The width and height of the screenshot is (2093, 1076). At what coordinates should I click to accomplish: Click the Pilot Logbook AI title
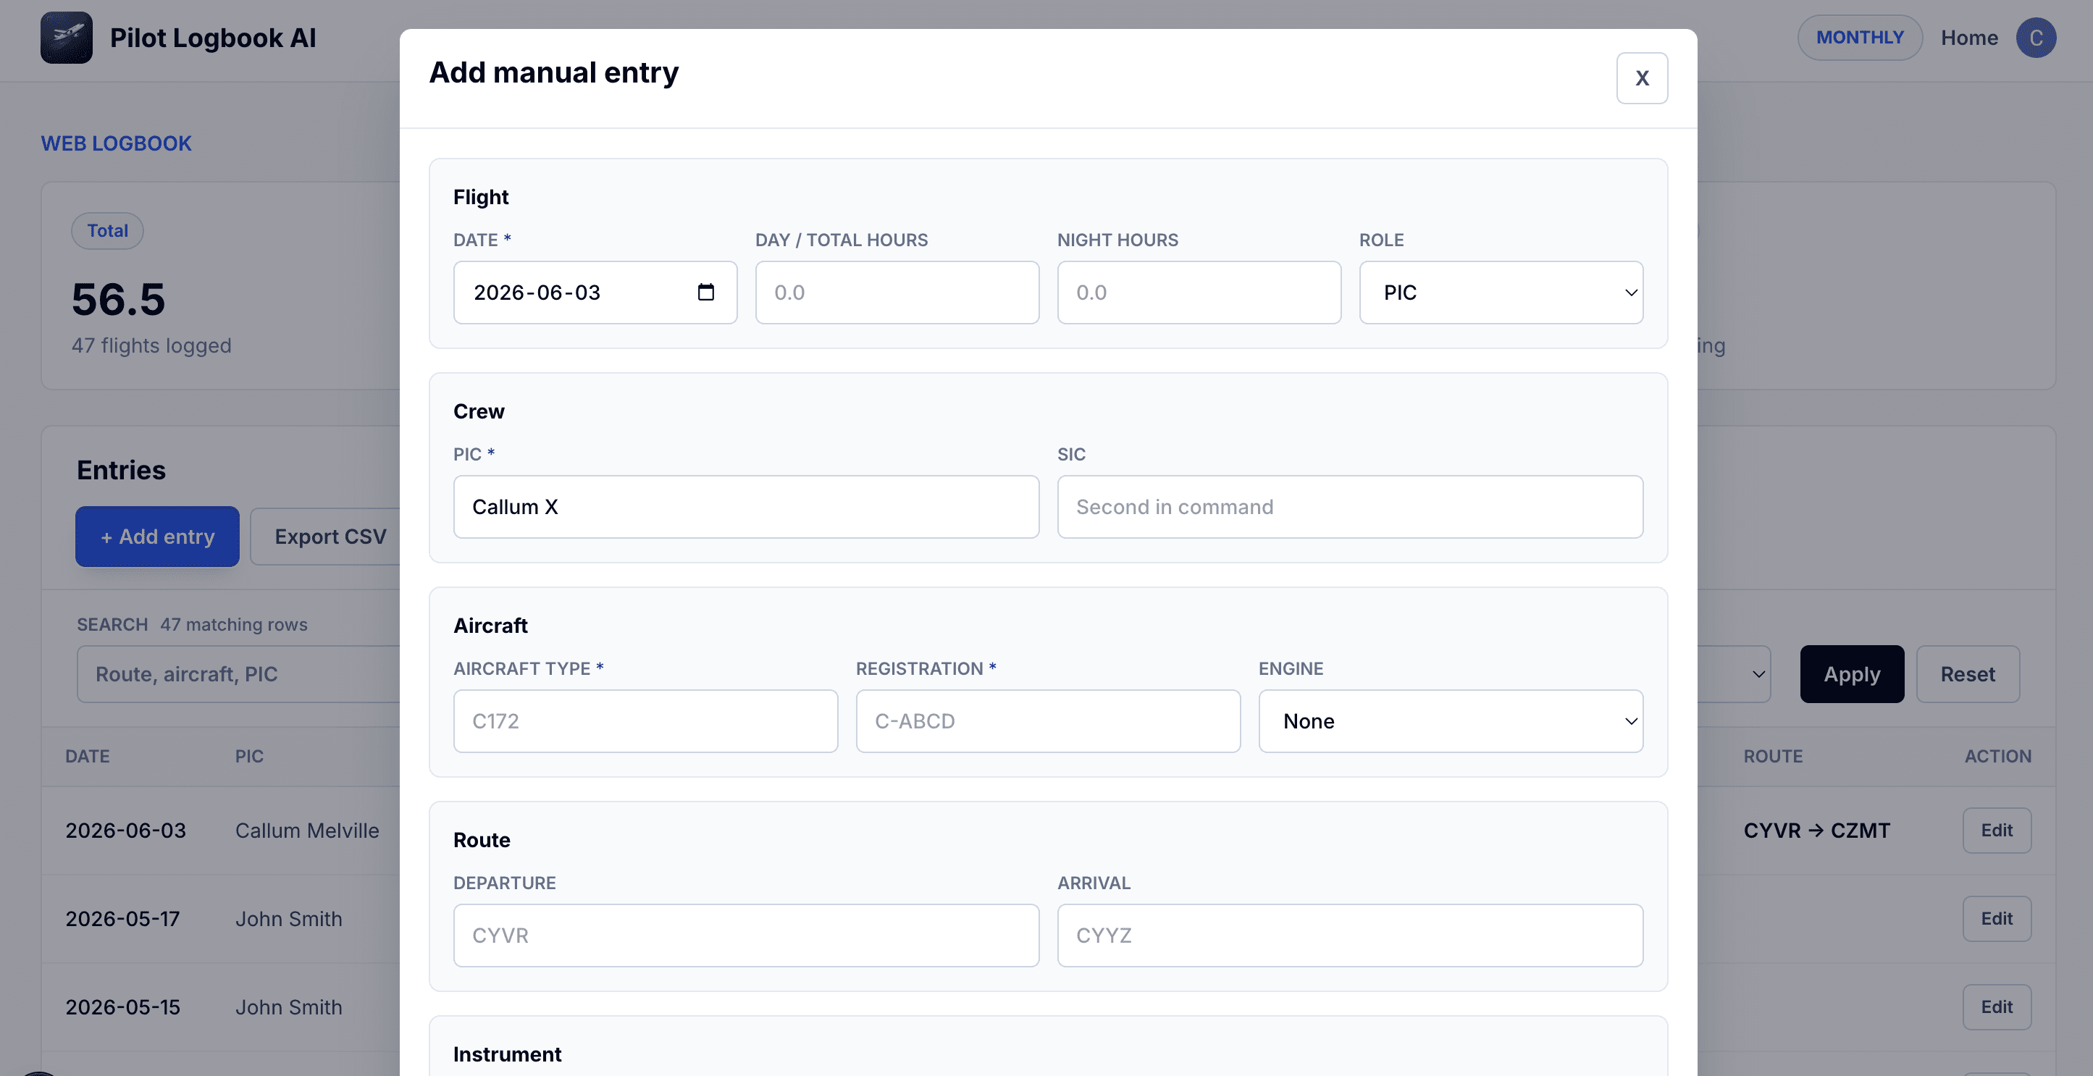[x=213, y=38]
